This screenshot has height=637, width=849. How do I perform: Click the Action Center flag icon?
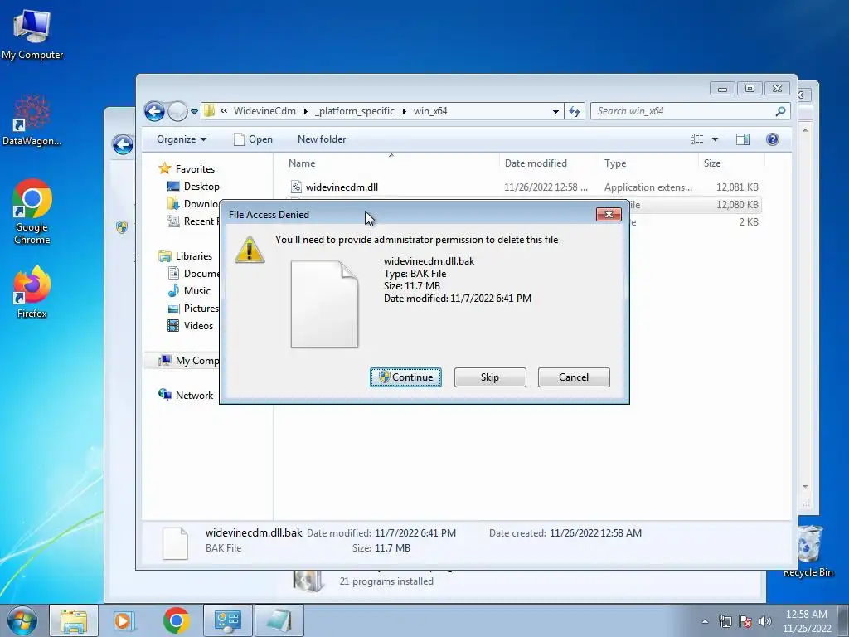point(745,621)
